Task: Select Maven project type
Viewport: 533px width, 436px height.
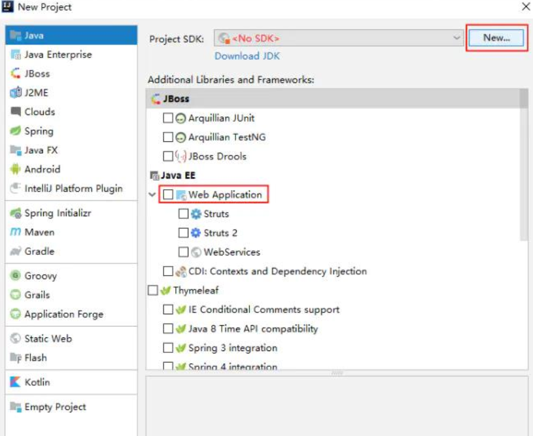Action: 71,232
